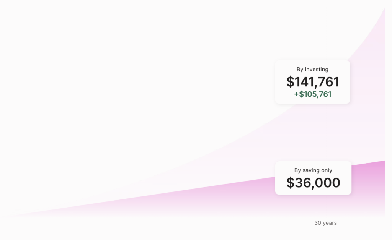
Task: Select the $36,000 savings total
Action: pos(313,183)
